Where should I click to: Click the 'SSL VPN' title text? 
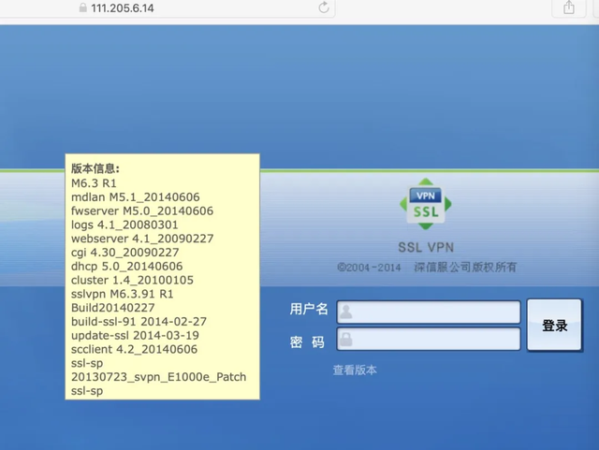pos(425,248)
